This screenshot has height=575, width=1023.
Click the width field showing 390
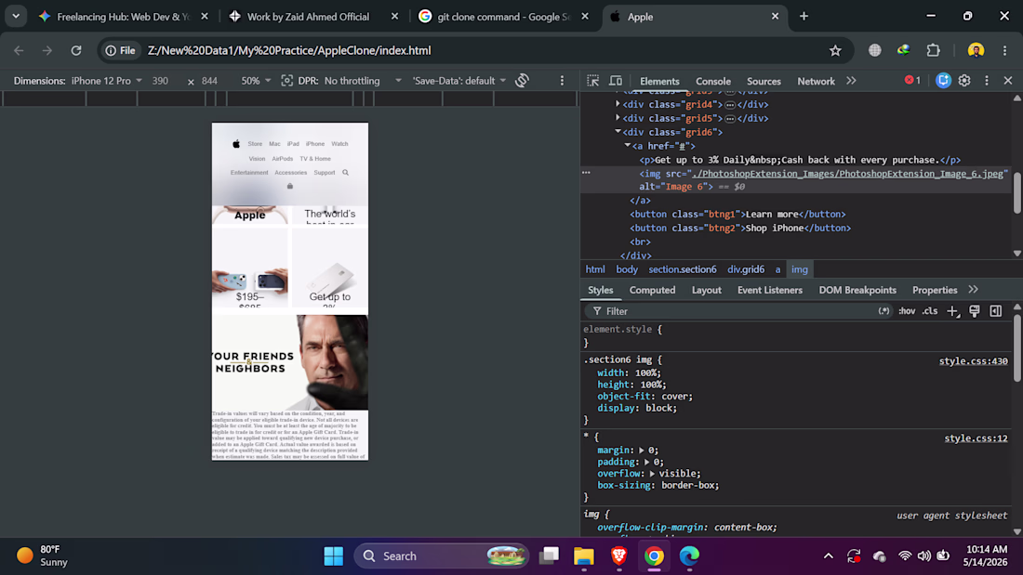coord(161,81)
